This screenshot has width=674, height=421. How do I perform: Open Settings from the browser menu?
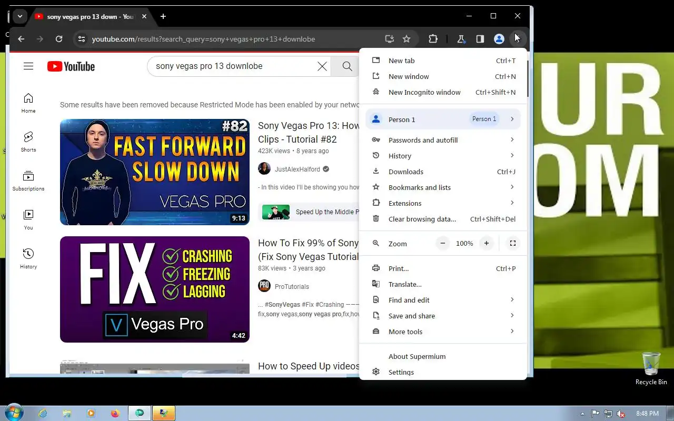point(443,372)
